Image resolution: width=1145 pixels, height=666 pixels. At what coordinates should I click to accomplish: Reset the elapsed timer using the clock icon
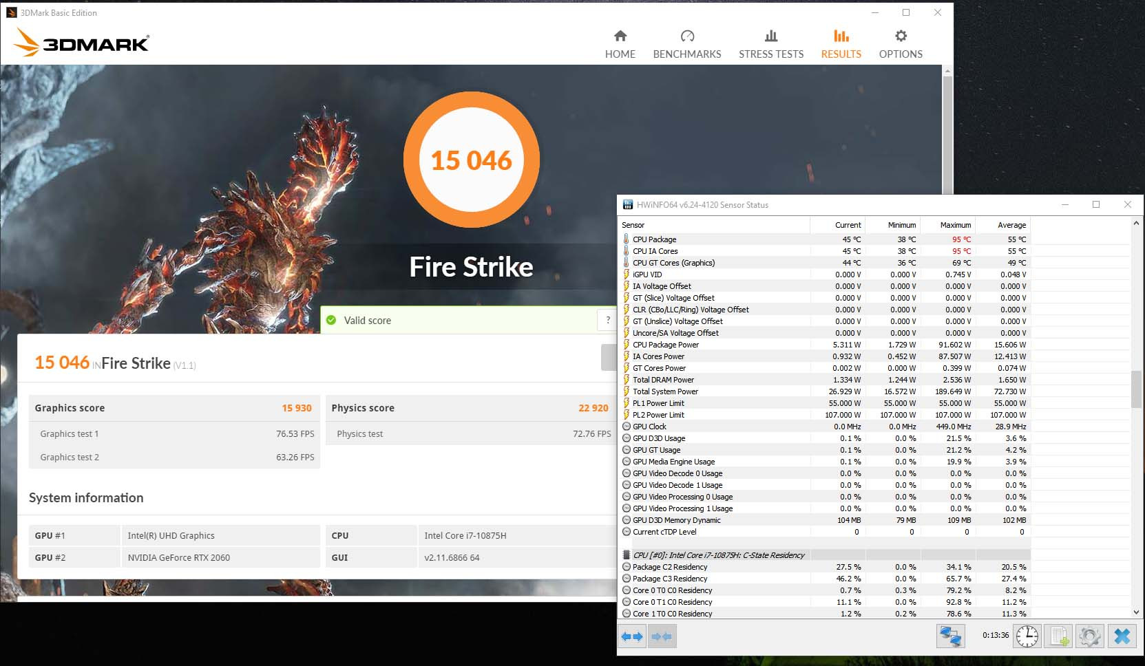click(1027, 636)
